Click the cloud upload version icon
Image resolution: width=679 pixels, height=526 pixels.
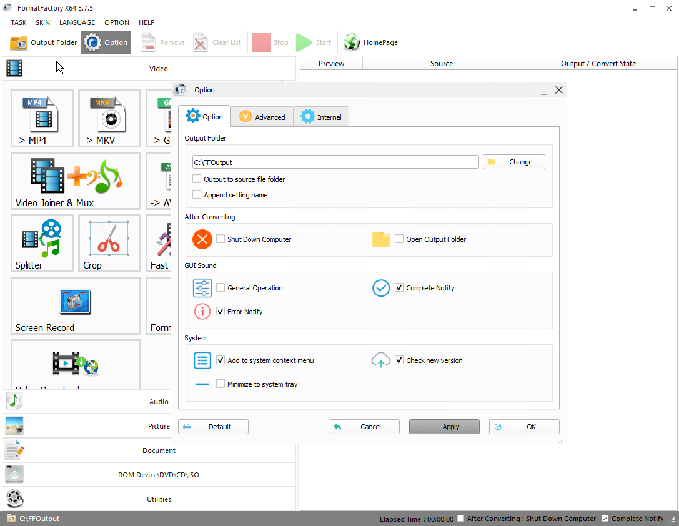(381, 360)
